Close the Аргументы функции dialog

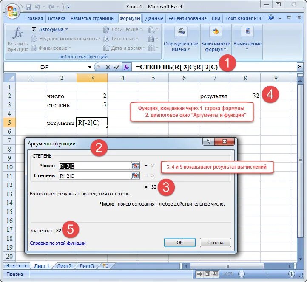(x=225, y=141)
